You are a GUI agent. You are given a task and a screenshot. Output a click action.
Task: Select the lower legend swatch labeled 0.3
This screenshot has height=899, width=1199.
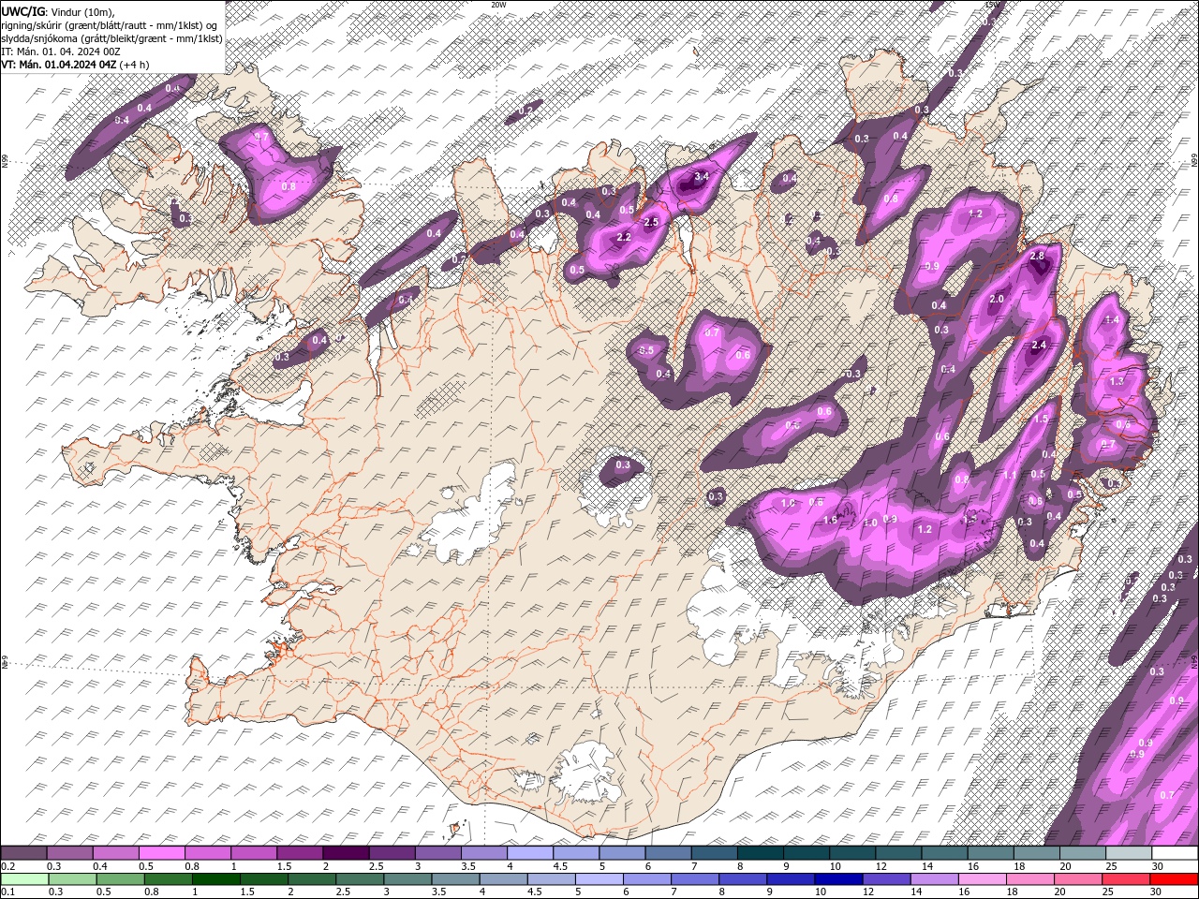(72, 878)
